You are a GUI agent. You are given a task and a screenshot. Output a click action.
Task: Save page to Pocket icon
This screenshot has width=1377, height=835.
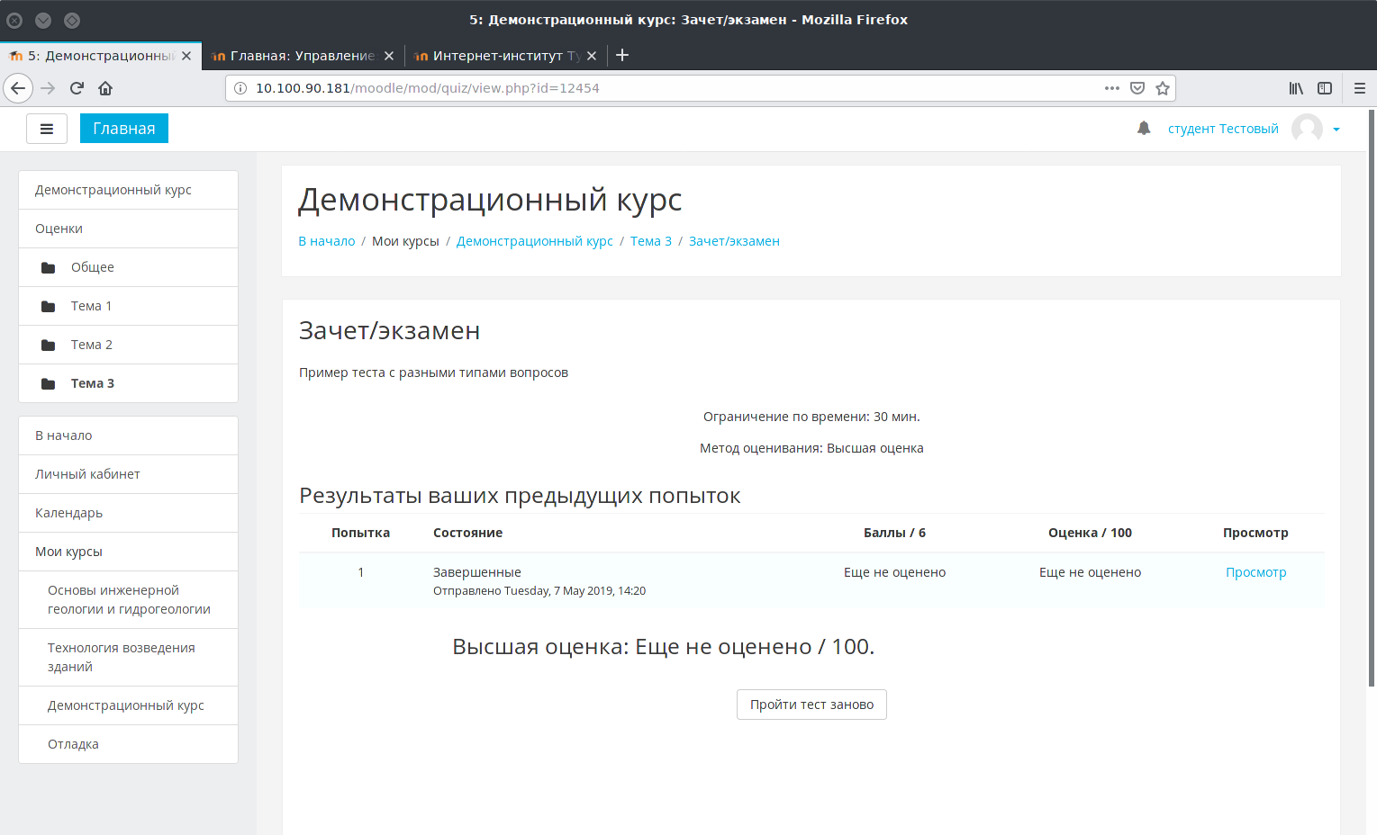click(x=1137, y=88)
